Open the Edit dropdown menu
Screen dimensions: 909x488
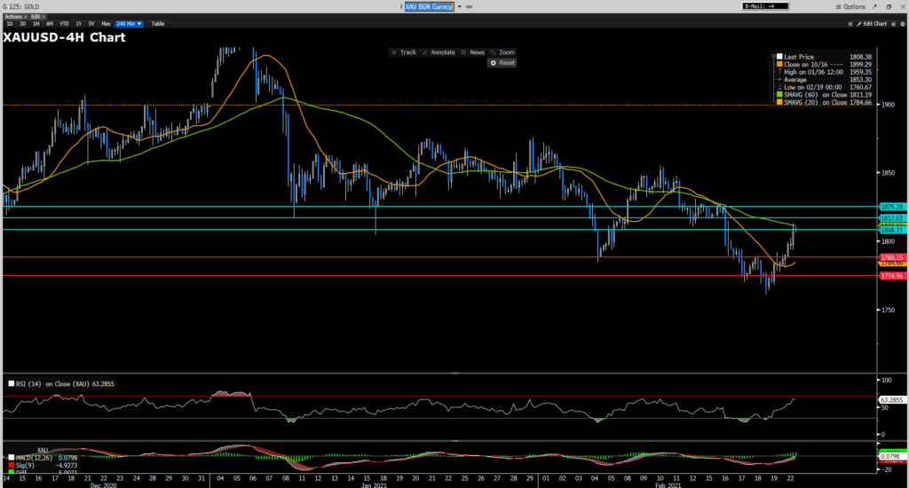coord(37,17)
